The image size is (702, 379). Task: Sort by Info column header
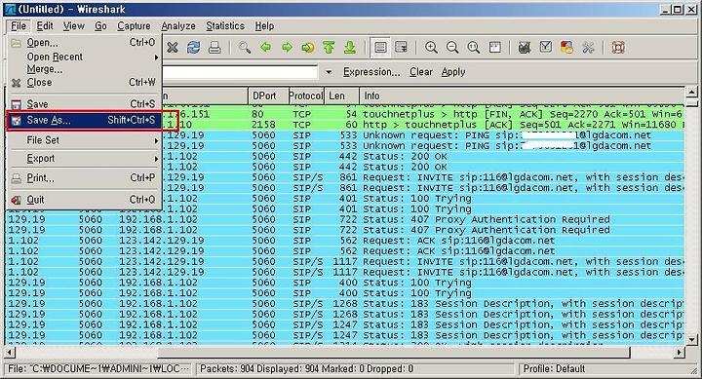click(522, 95)
